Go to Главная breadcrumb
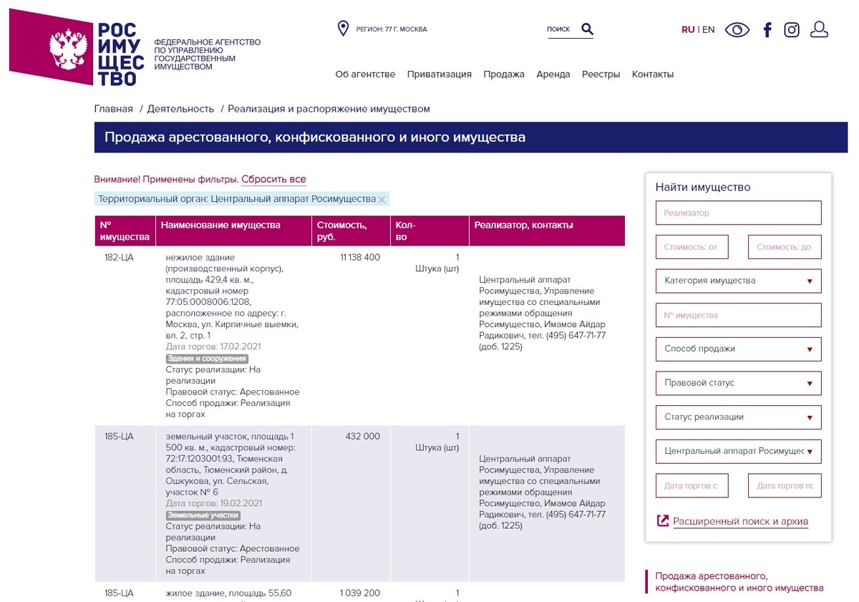The image size is (859, 602). coord(114,109)
